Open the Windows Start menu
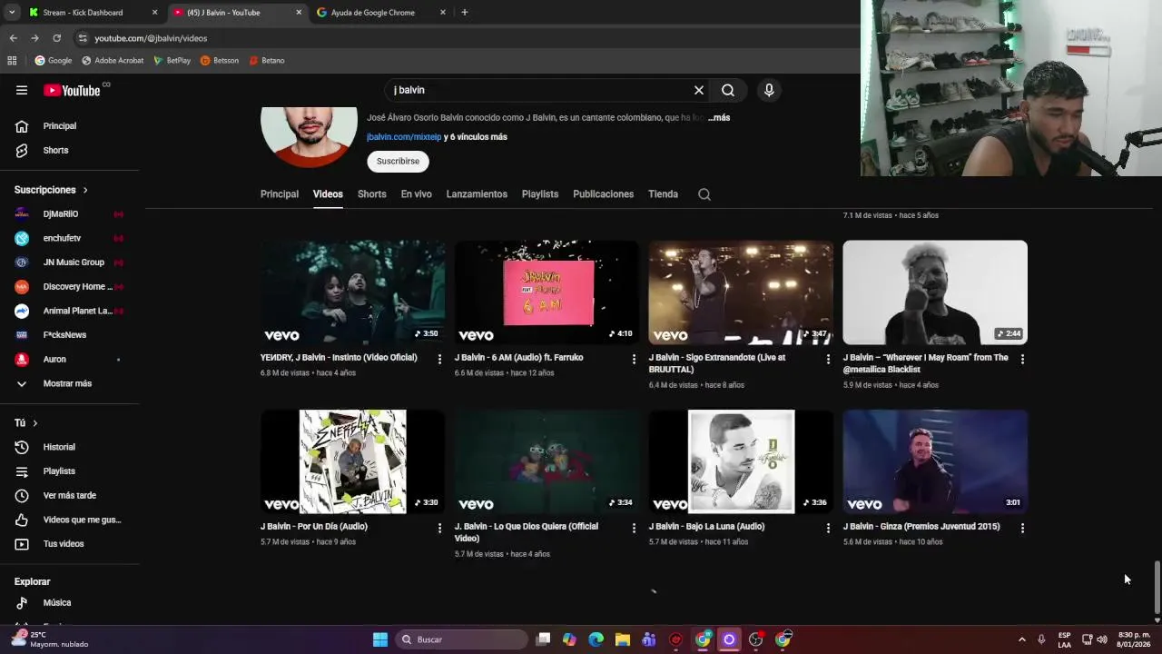The width and height of the screenshot is (1162, 654). tap(380, 639)
